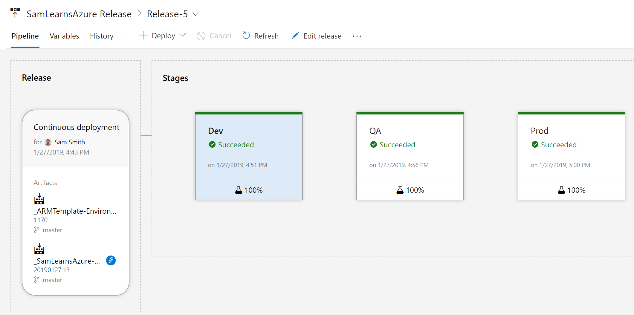Click the Sam Smith avatar picture
The image size is (634, 315).
[x=48, y=142]
